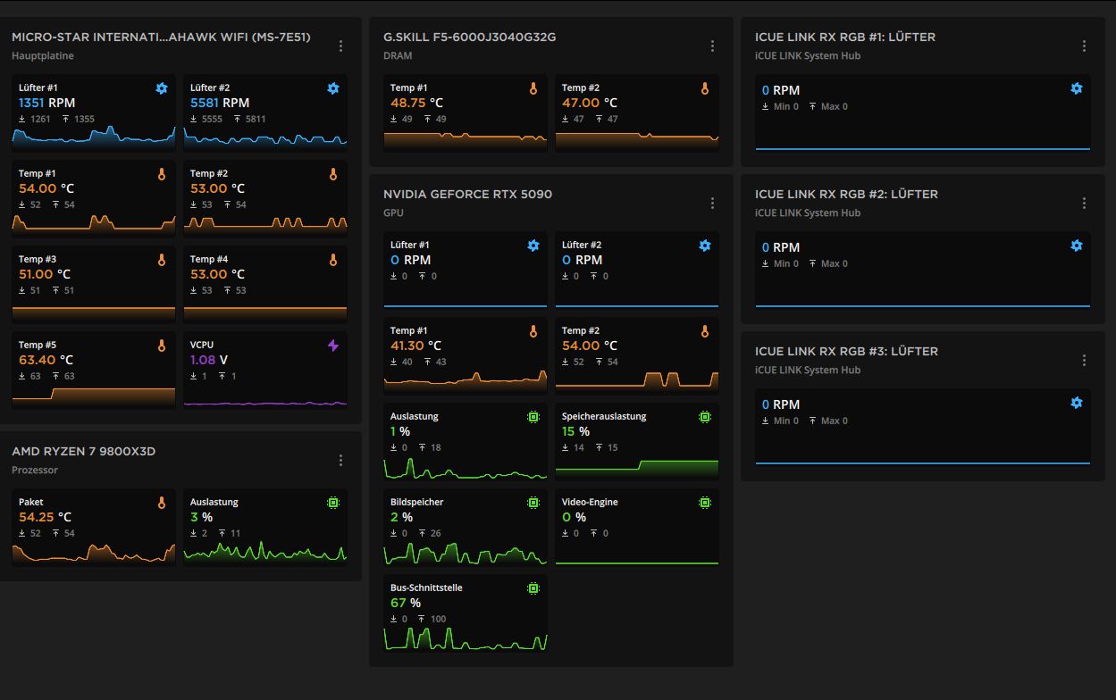The height and width of the screenshot is (700, 1116).
Task: Click the G.SKILL F5-6000J3040G32G title
Action: pyautogui.click(x=470, y=37)
